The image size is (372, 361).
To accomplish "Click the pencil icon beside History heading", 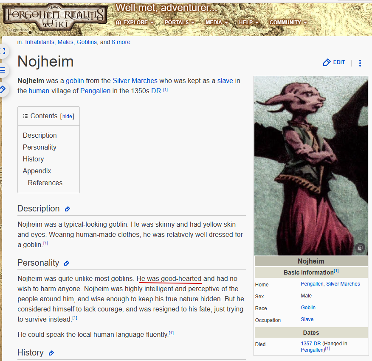I will 51,353.
